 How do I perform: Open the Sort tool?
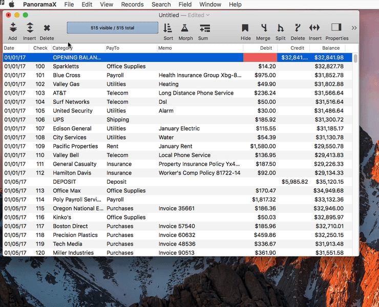coord(168,28)
